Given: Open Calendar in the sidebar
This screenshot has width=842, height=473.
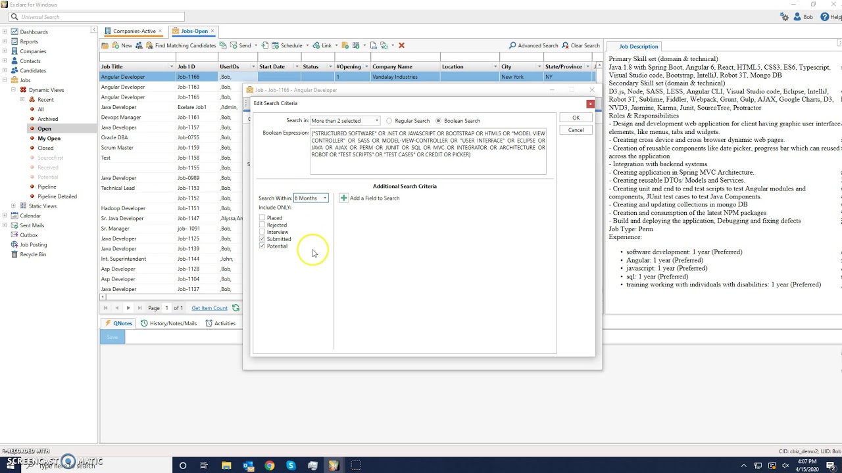Looking at the screenshot, I should click(x=30, y=215).
